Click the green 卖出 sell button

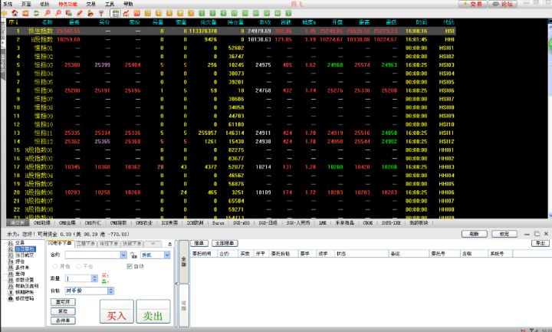point(153,311)
